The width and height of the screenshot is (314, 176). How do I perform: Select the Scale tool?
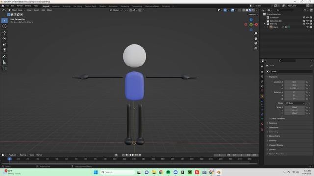tap(4, 44)
